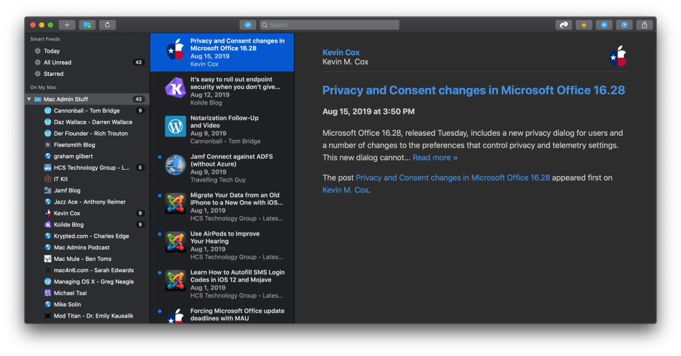This screenshot has width=681, height=356.
Task: Collapse the Mac Admin Stuff folder triangle
Action: [29, 99]
